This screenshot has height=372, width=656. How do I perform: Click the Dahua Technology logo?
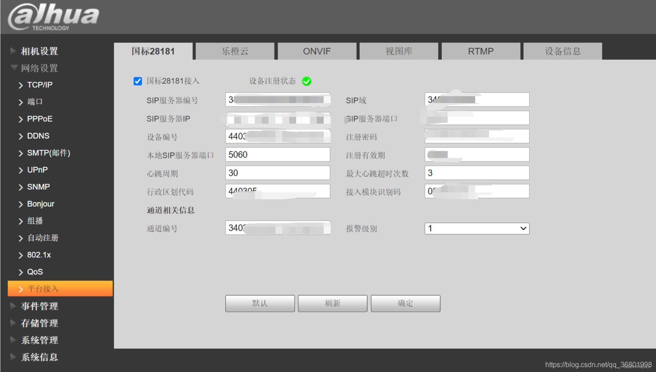[53, 17]
